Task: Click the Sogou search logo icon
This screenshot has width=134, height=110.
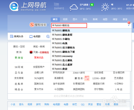Action: point(32,25)
